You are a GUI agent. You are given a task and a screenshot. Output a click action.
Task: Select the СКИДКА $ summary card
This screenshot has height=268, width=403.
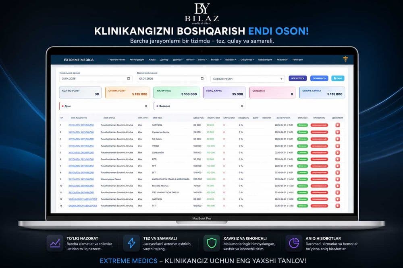(x=272, y=92)
